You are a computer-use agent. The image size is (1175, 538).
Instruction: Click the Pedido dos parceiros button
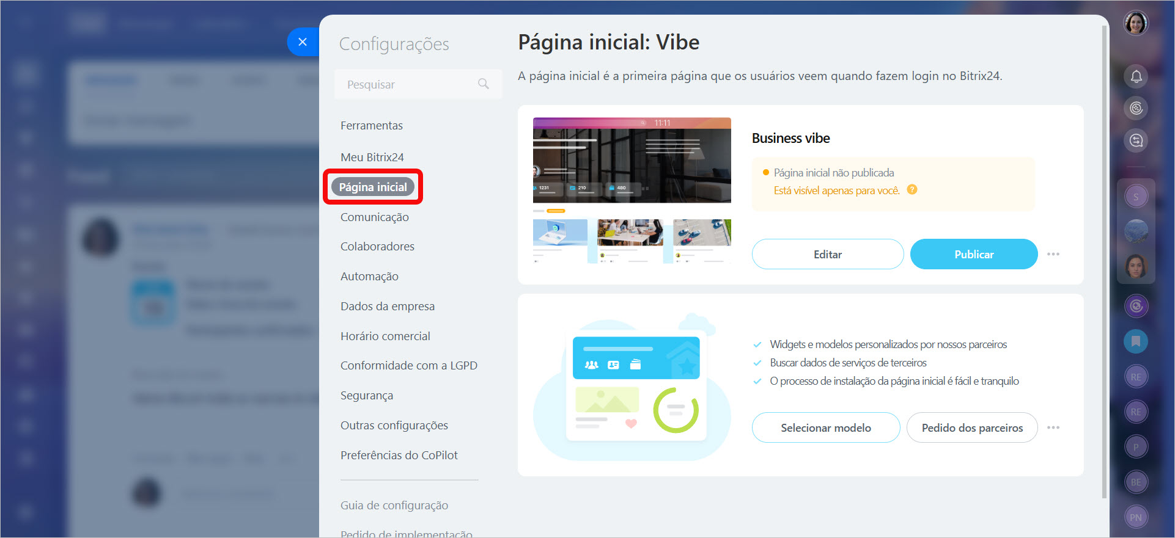[972, 427]
